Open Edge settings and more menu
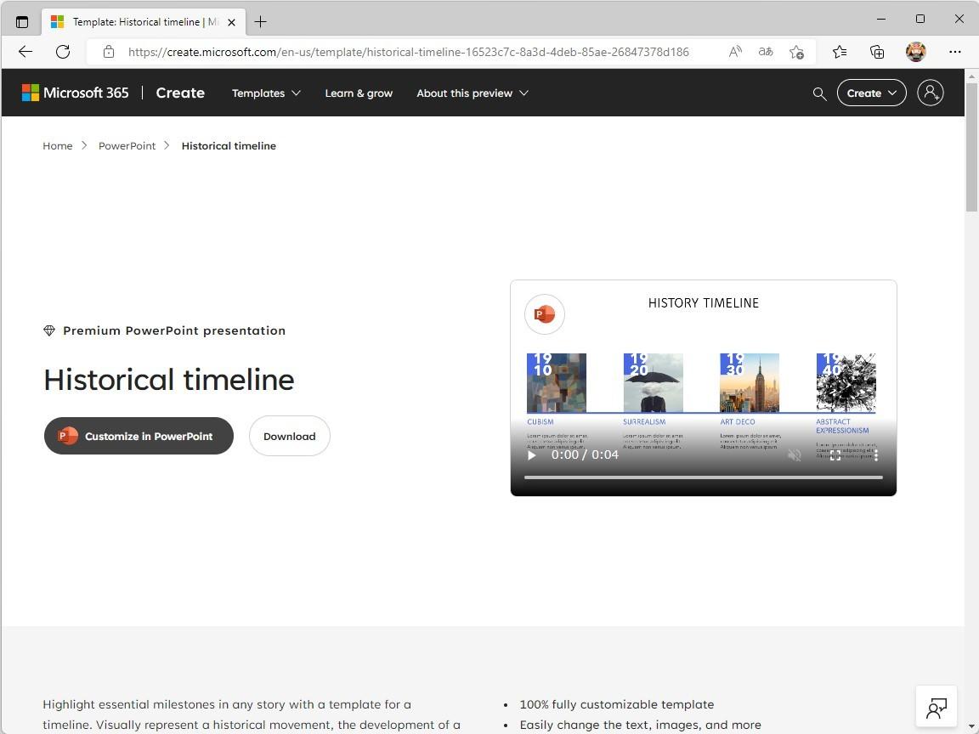Viewport: 979px width, 734px height. (x=954, y=52)
